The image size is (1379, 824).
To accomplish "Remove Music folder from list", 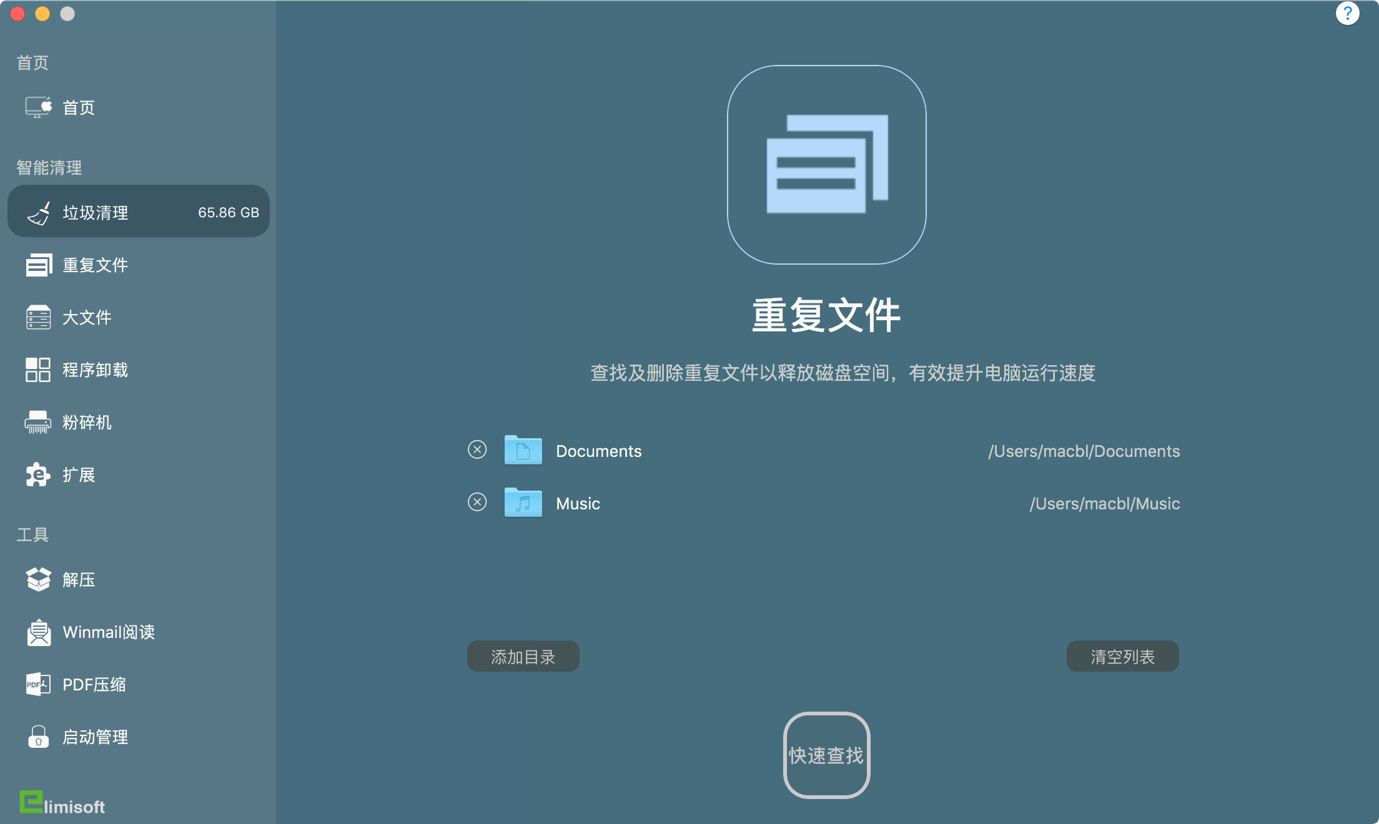I will click(477, 502).
